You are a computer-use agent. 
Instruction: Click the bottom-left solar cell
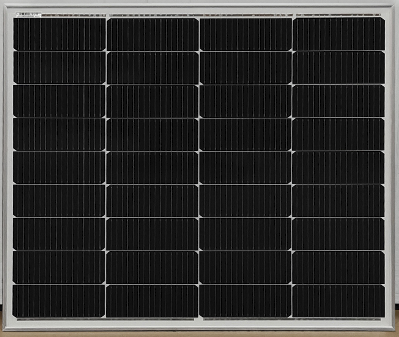(59, 301)
